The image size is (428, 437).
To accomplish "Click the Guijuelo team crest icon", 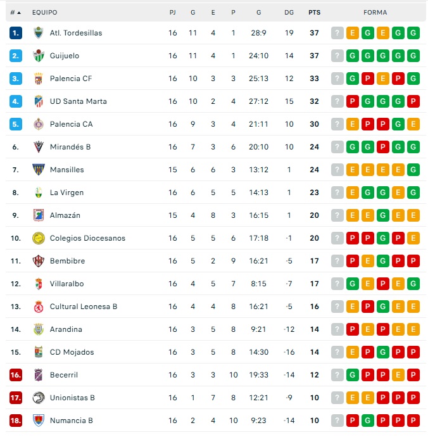I will pos(39,56).
